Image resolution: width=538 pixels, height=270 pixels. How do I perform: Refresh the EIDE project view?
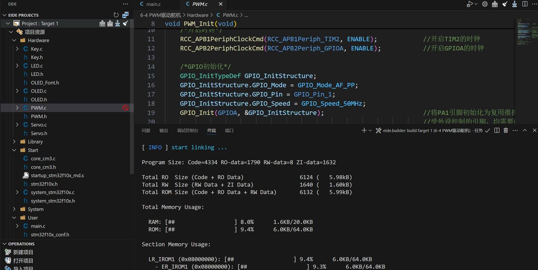(116, 14)
